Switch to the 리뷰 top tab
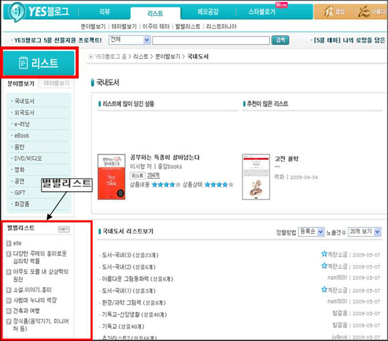This screenshot has height=341, width=388. pyautogui.click(x=104, y=11)
